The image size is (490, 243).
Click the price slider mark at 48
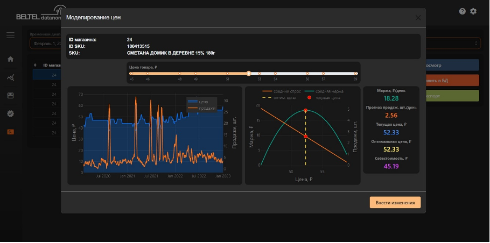click(x=179, y=73)
